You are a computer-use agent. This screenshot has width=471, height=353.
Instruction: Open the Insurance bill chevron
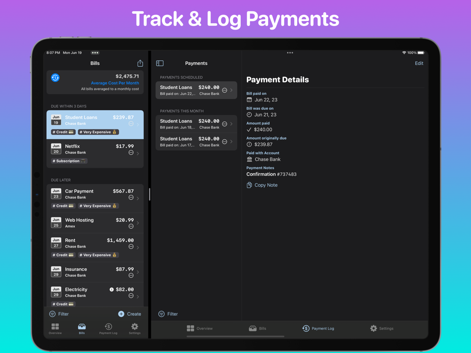(x=138, y=272)
